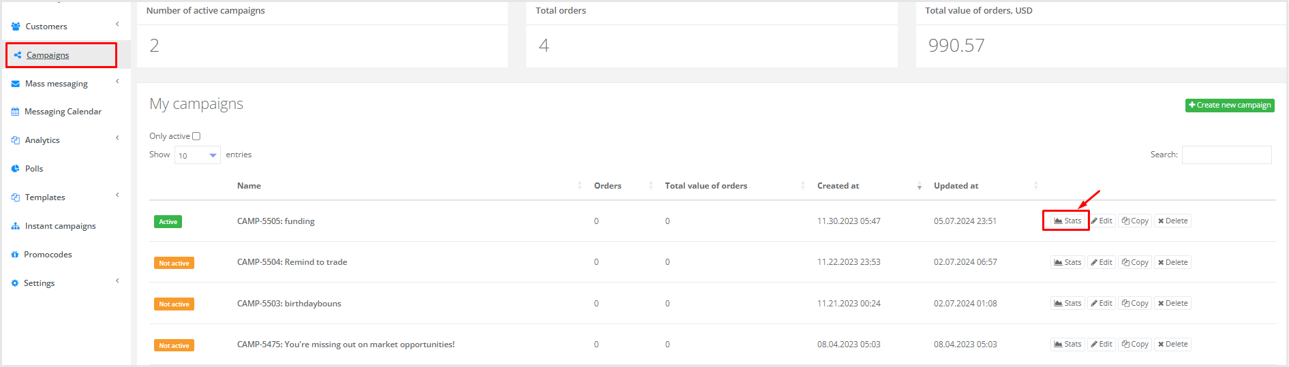Sort table by Created at column
The height and width of the screenshot is (367, 1289).
(838, 186)
